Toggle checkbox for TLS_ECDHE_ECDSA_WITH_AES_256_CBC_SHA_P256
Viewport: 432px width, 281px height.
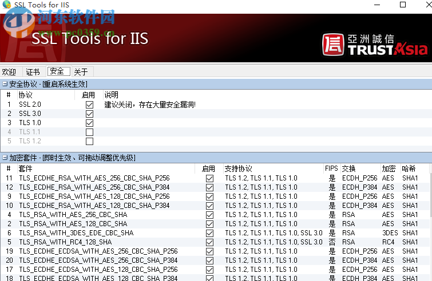coord(209,251)
